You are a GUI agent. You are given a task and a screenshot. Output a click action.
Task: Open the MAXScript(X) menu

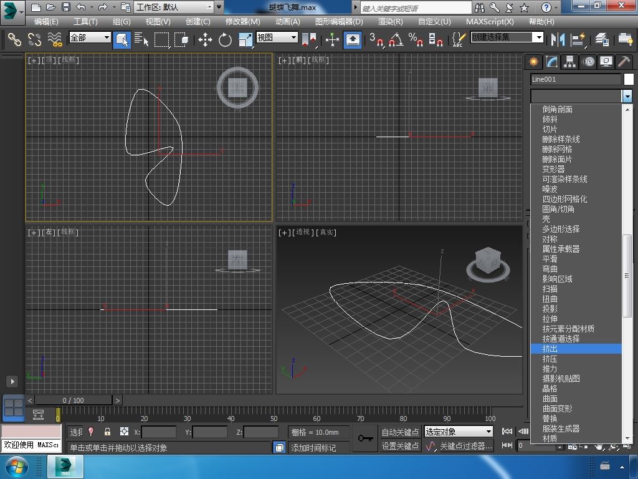point(490,22)
